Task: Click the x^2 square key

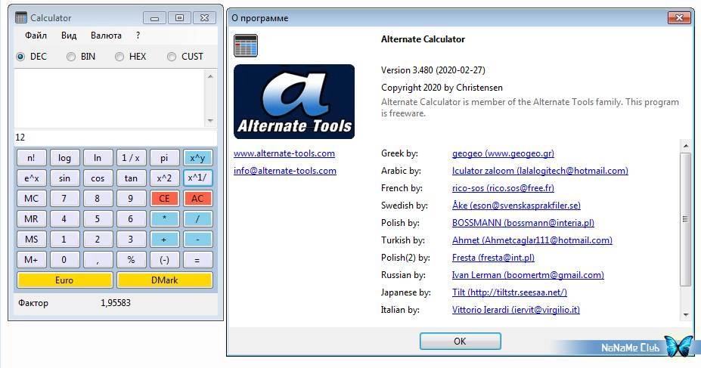Action: [164, 178]
